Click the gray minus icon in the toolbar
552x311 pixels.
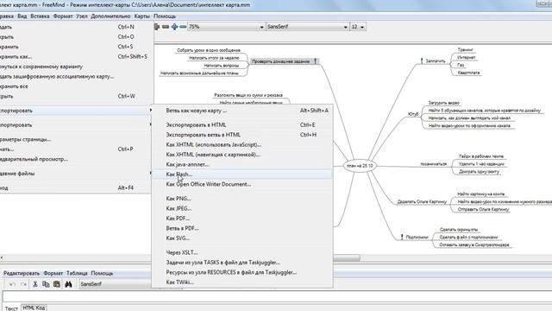tap(166, 27)
